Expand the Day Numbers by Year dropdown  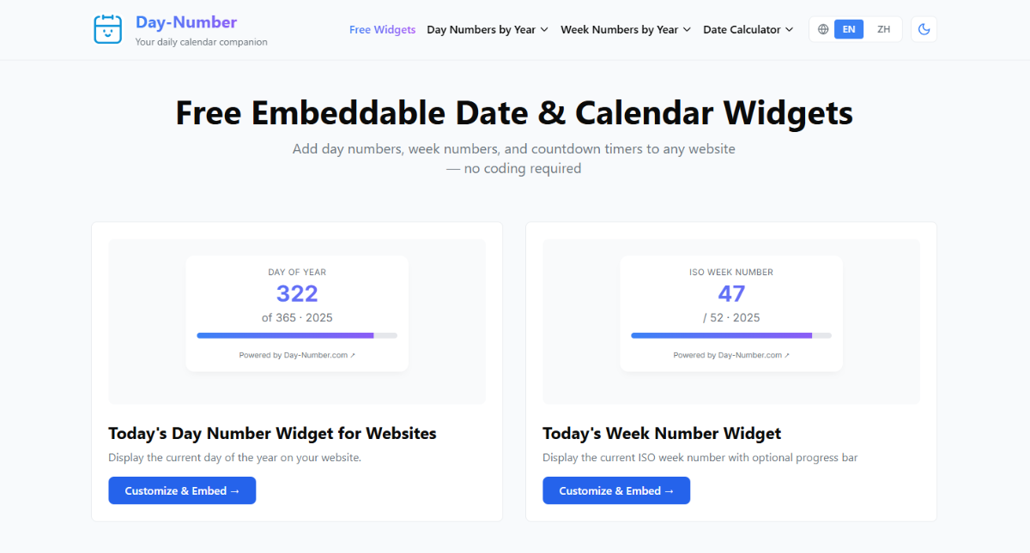(x=487, y=29)
